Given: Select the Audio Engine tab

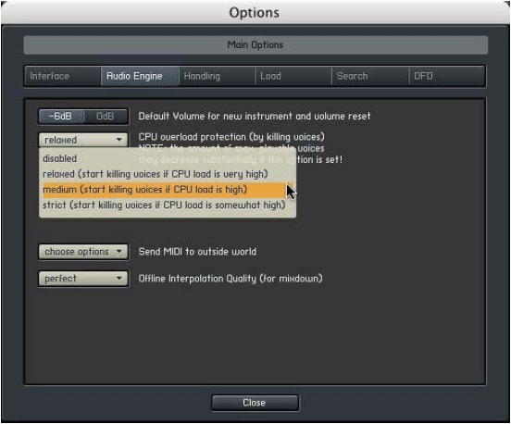Looking at the screenshot, I should click(x=140, y=76).
